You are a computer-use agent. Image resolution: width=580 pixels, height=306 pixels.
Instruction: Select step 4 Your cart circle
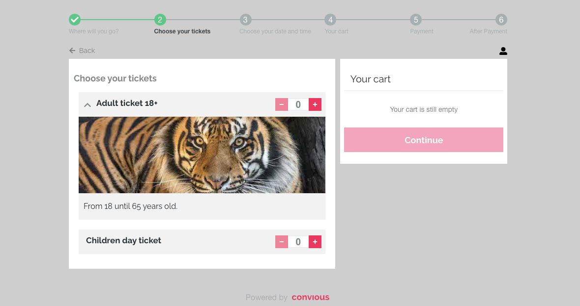tap(330, 20)
